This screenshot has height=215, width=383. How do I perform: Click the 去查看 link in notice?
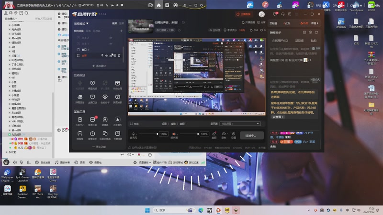[278, 117]
